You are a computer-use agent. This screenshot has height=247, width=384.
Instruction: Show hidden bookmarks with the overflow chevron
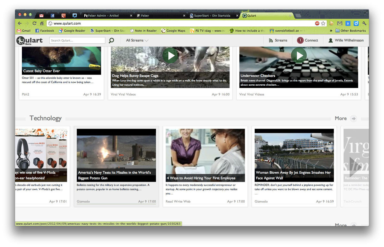(x=331, y=31)
